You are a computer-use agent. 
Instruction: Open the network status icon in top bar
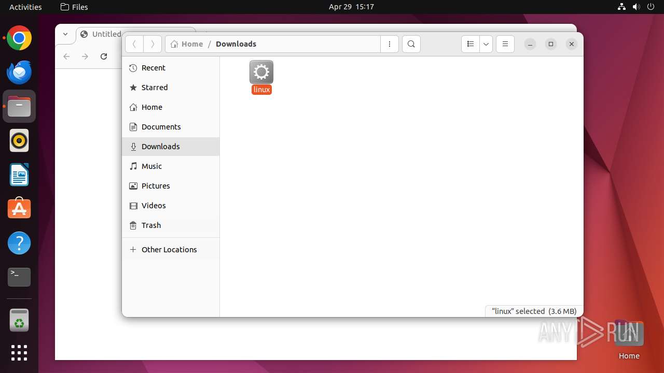[x=621, y=7]
